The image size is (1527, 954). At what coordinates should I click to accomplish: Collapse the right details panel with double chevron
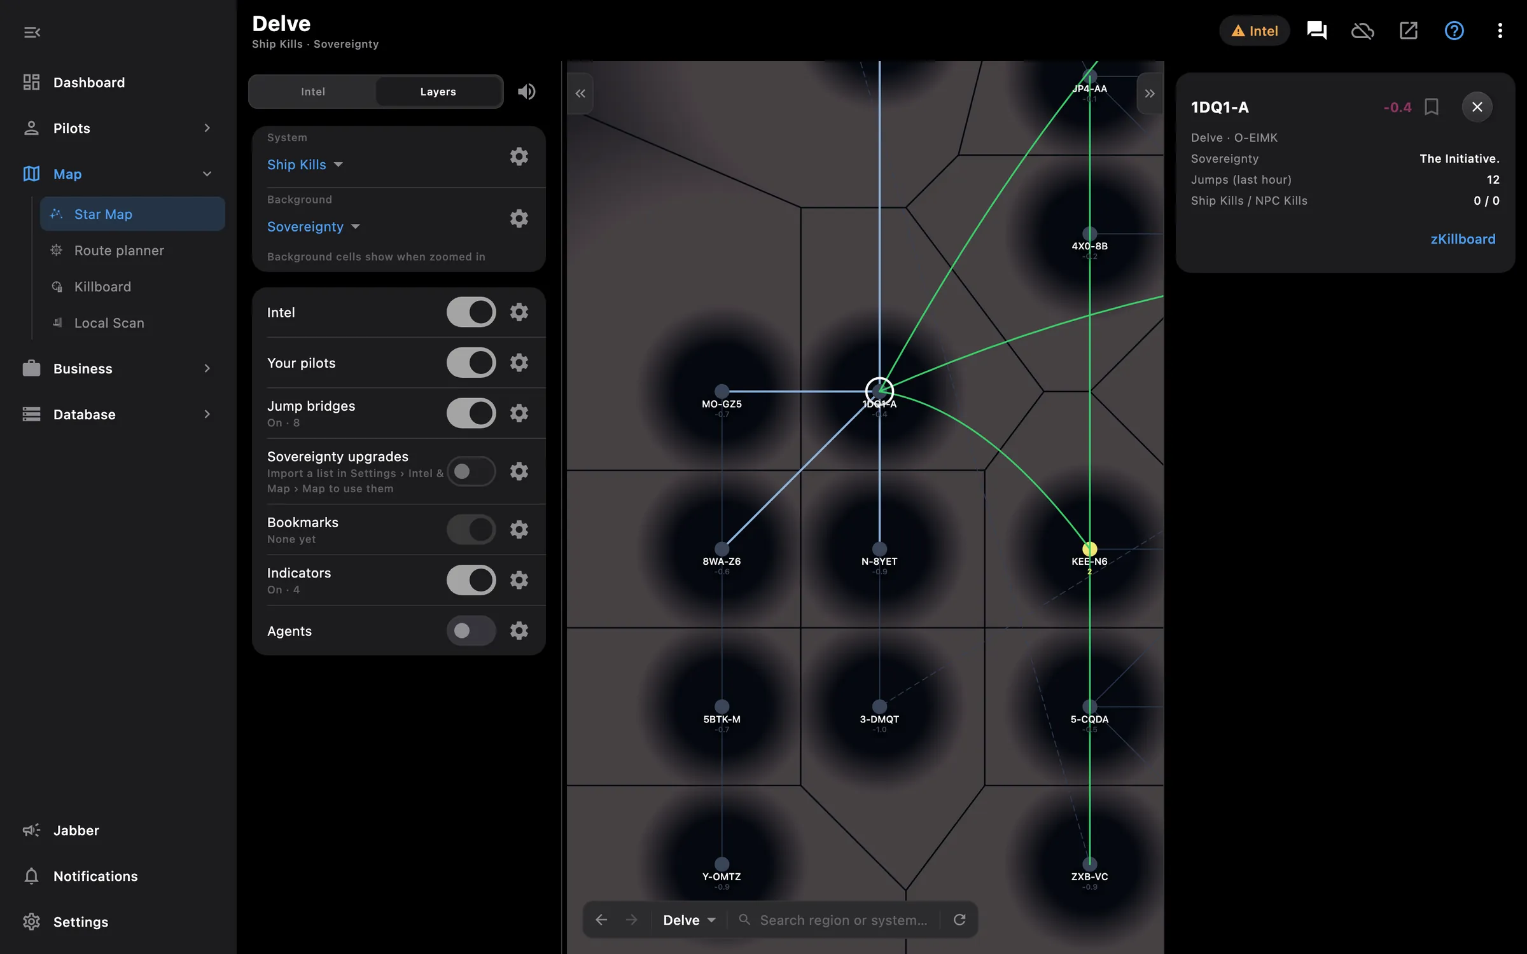tap(1150, 93)
